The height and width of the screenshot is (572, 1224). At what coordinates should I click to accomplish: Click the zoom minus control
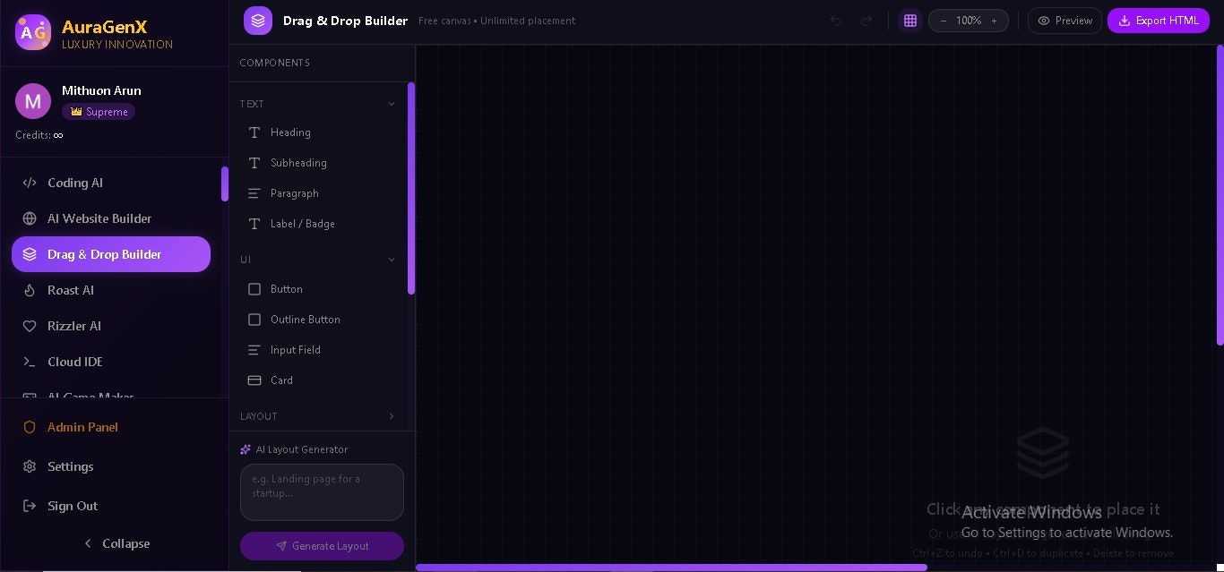[944, 21]
